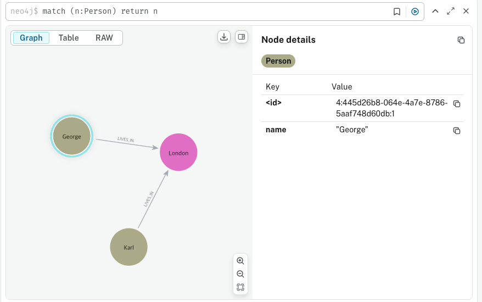Screen dimensions: 482x302
Task: Zoom out of the graph
Action: [x=240, y=274]
